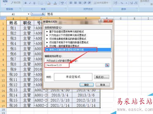Screen dimensions: 153x114
Task: Click cell 2016/1/14
Action: click(x=86, y=105)
